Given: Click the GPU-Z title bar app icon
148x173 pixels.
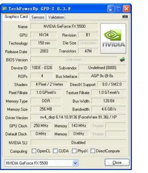Looking at the screenshot, I should (x=5, y=9).
